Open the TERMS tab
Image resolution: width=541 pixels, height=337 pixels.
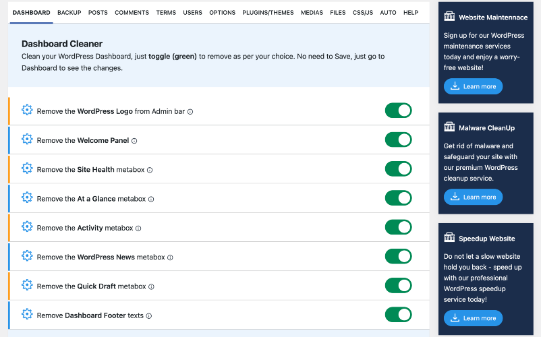[x=166, y=13]
